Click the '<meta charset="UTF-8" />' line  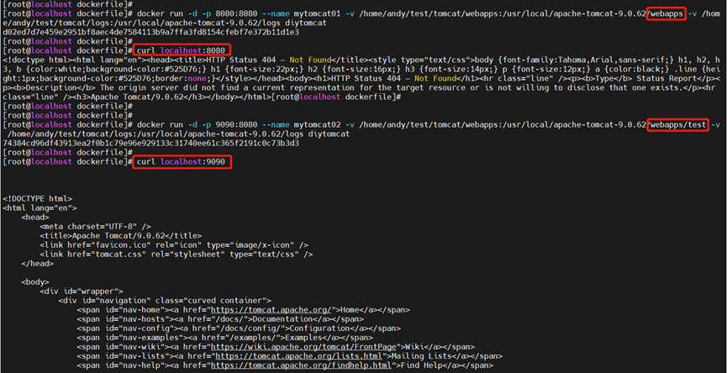96,227
